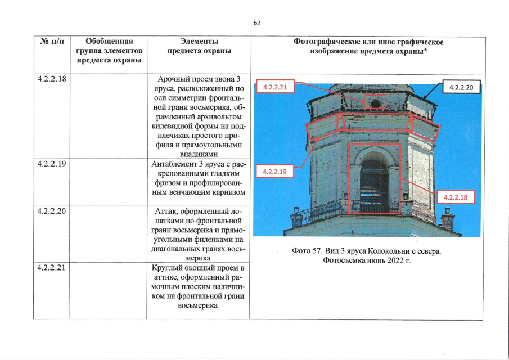
Task: Click the red 4.2.2.21 callout label
Action: [275, 87]
